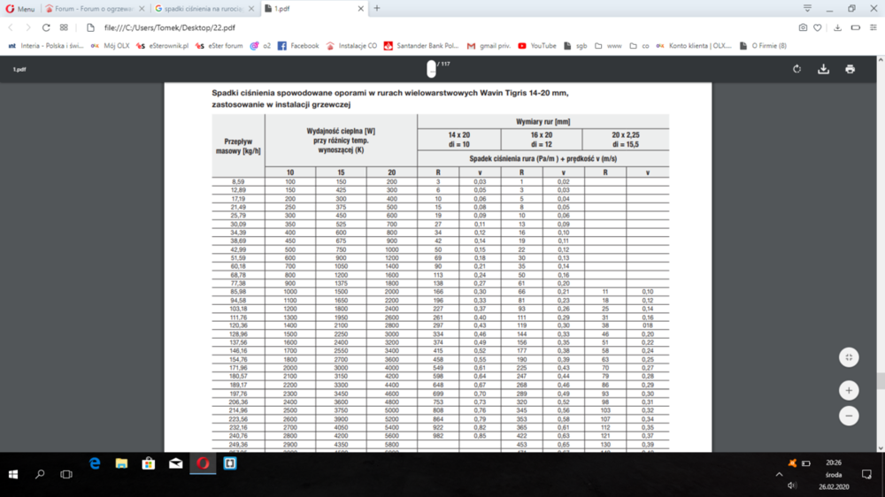Screen dimensions: 885x497
Task: Open a new browser tab
Action: (x=377, y=8)
